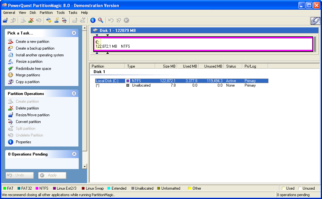Image resolution: width=322 pixels, height=199 pixels.
Task: Click the Delete partition toolbar icon
Action: 31,20
